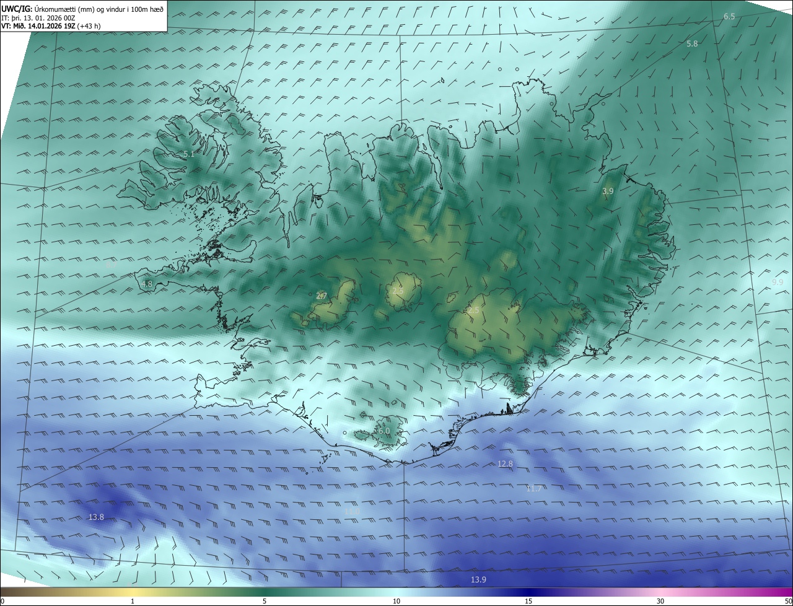
Task: Click the 5.8 value label on the map
Action: [x=692, y=44]
